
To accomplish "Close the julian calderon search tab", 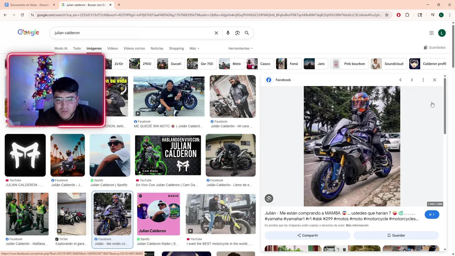I will [x=111, y=5].
